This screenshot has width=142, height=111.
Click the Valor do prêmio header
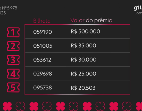[x=91, y=20]
